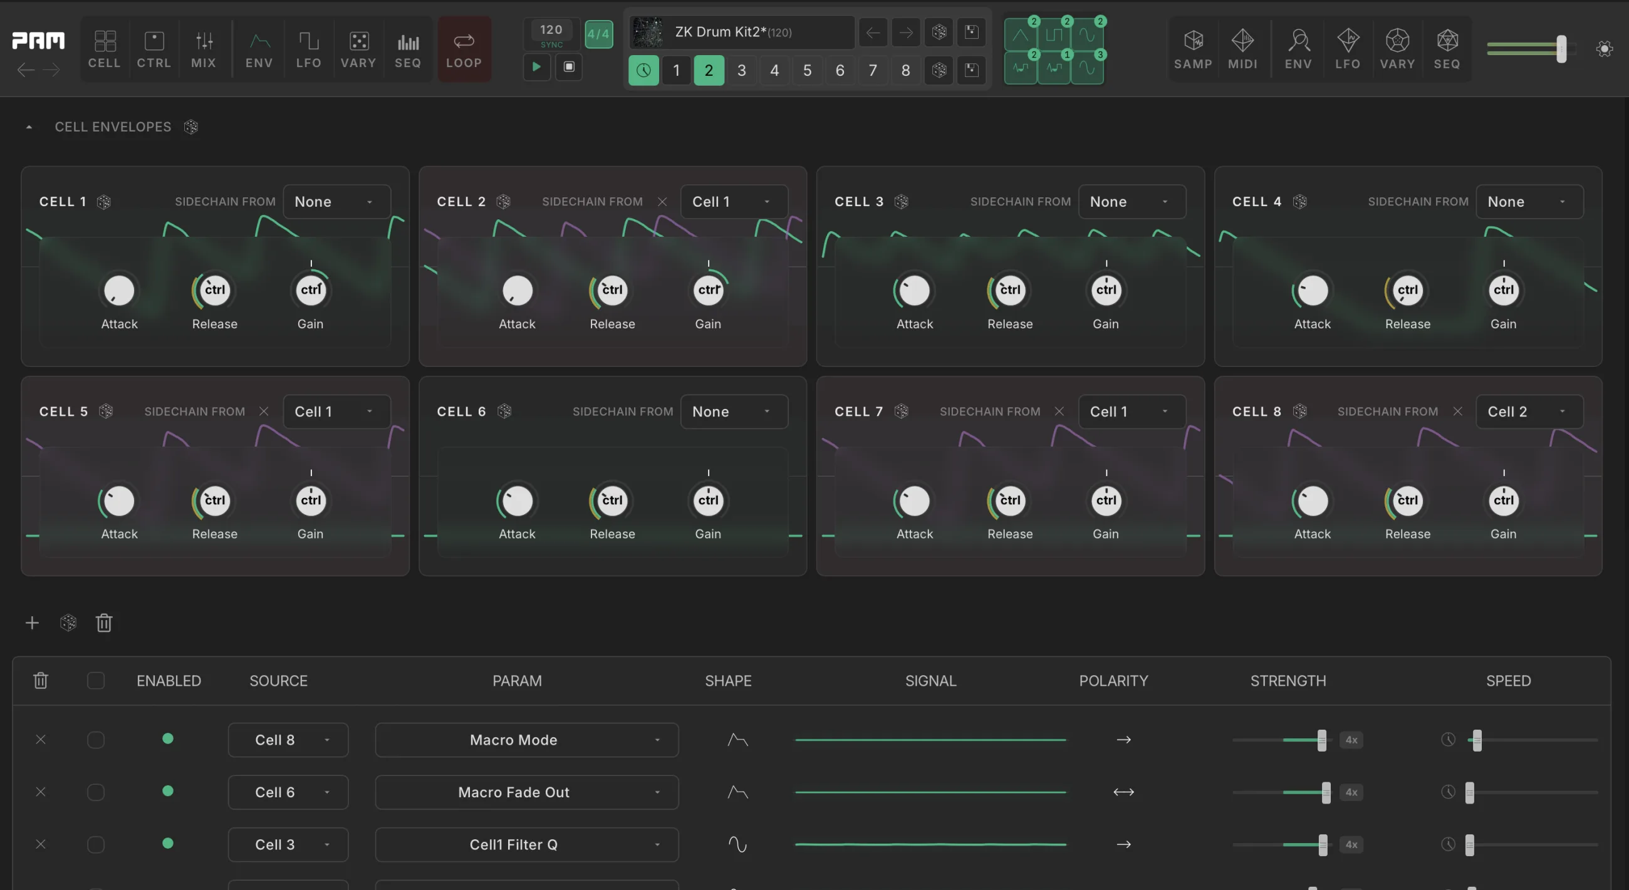Open the LOOP page
The width and height of the screenshot is (1629, 890).
coord(464,49)
